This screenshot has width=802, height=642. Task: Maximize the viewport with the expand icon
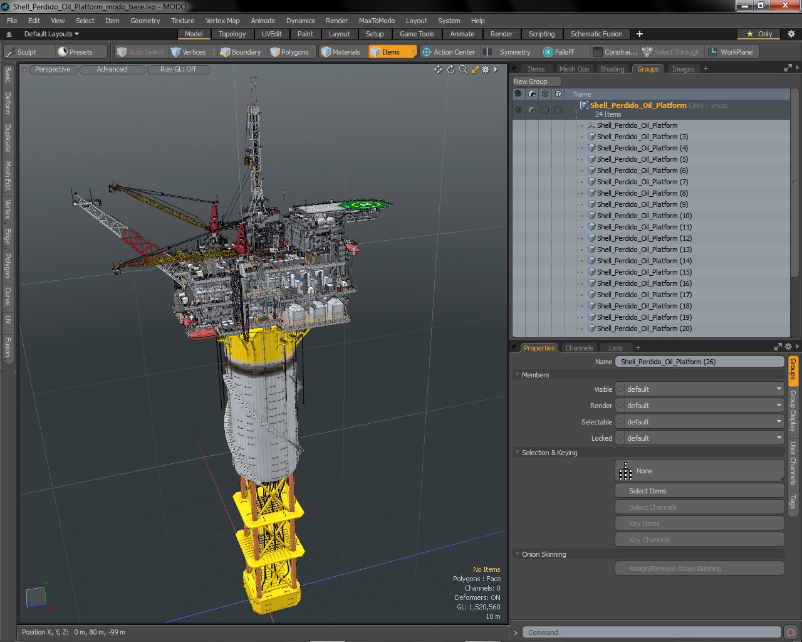[x=475, y=70]
